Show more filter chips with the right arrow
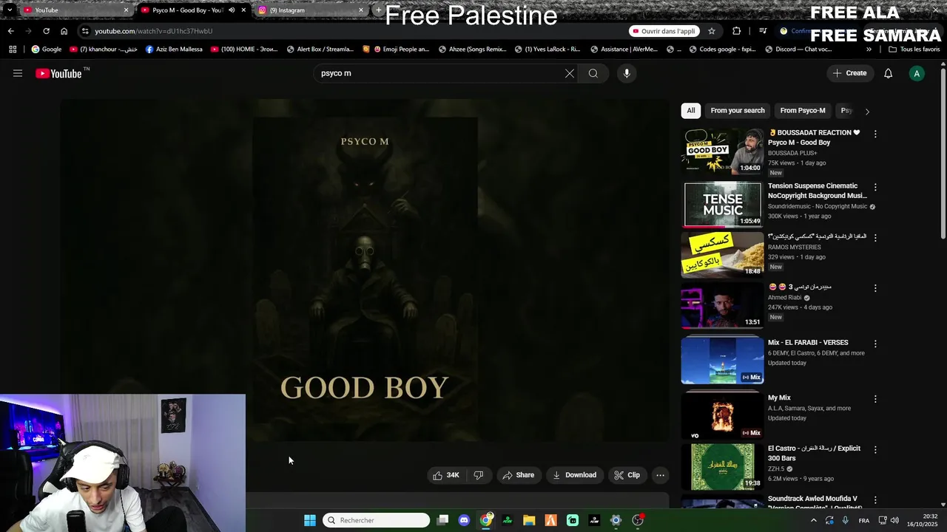Image resolution: width=947 pixels, height=532 pixels. coord(867,111)
